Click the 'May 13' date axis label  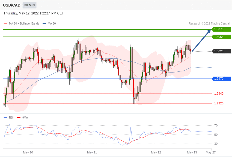(192, 152)
